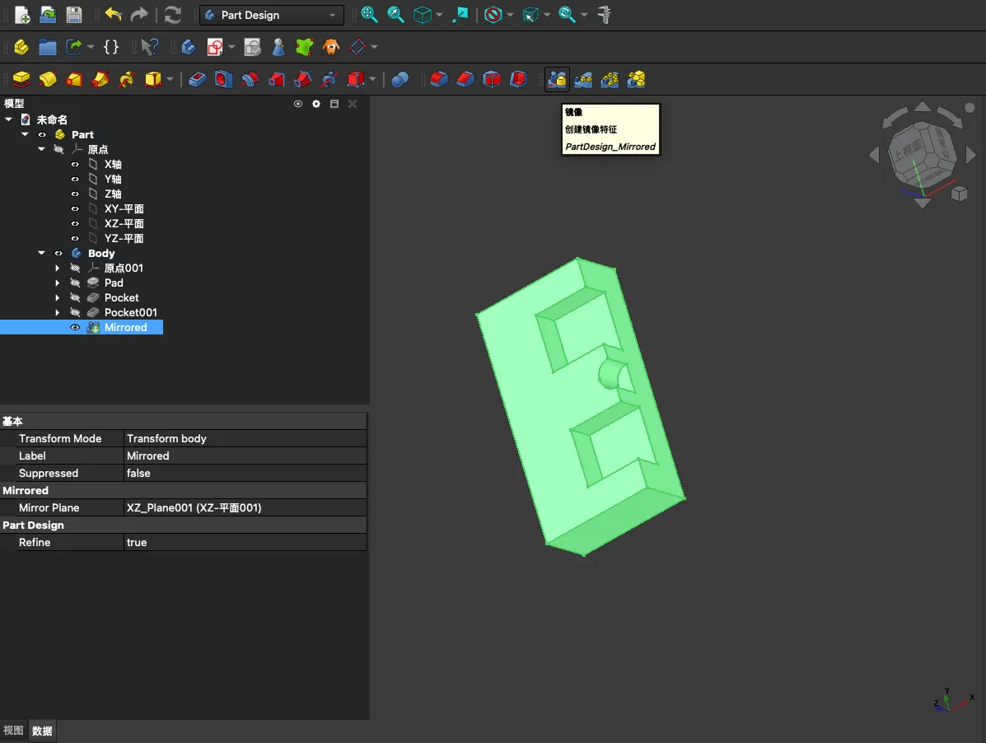The width and height of the screenshot is (986, 743).
Task: Apply the Fillet tool
Action: click(439, 79)
